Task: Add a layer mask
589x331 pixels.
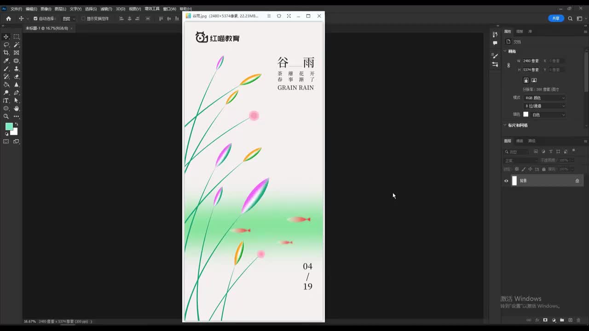Action: click(545, 320)
